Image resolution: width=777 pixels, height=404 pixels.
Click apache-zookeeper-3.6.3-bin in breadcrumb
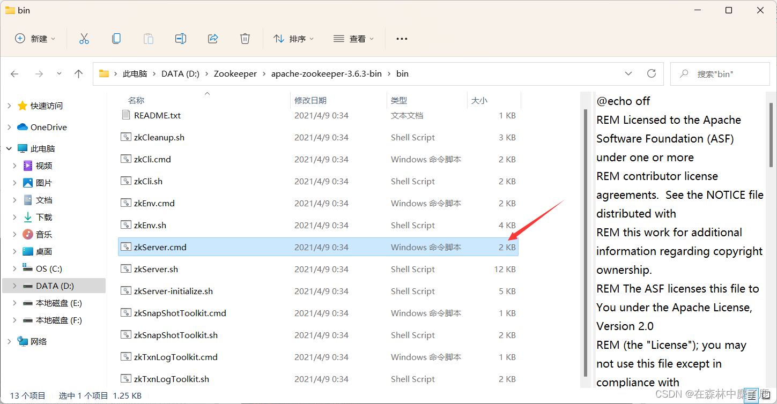coord(327,73)
